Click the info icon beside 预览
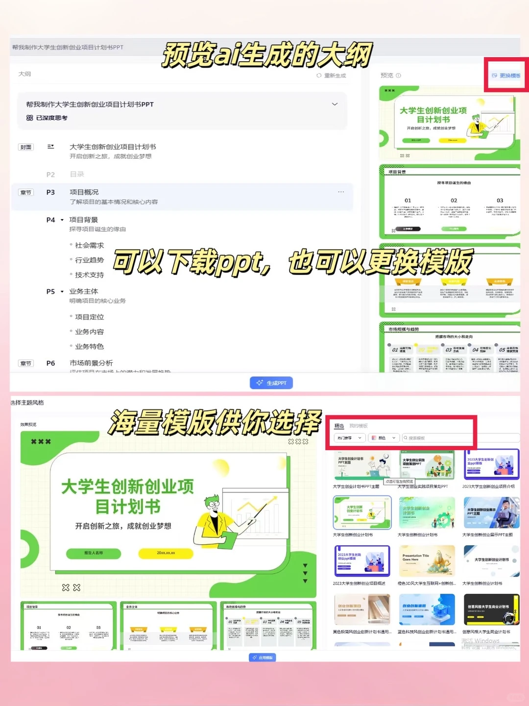 coord(399,75)
